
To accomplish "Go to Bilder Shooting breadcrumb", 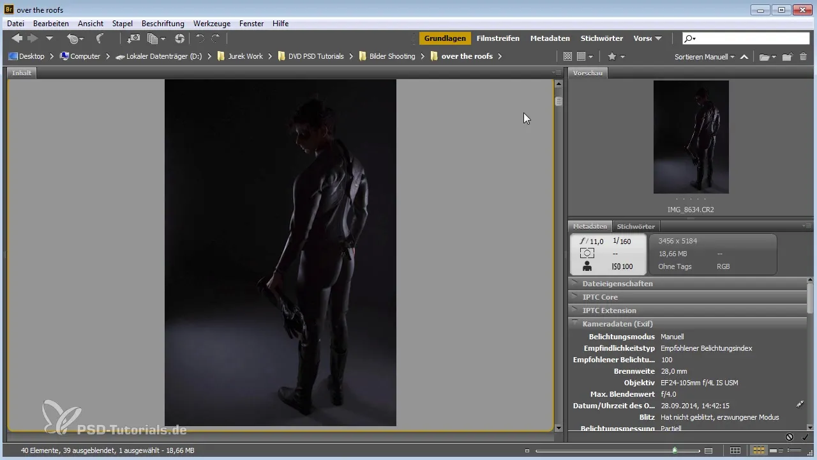I will pos(387,56).
